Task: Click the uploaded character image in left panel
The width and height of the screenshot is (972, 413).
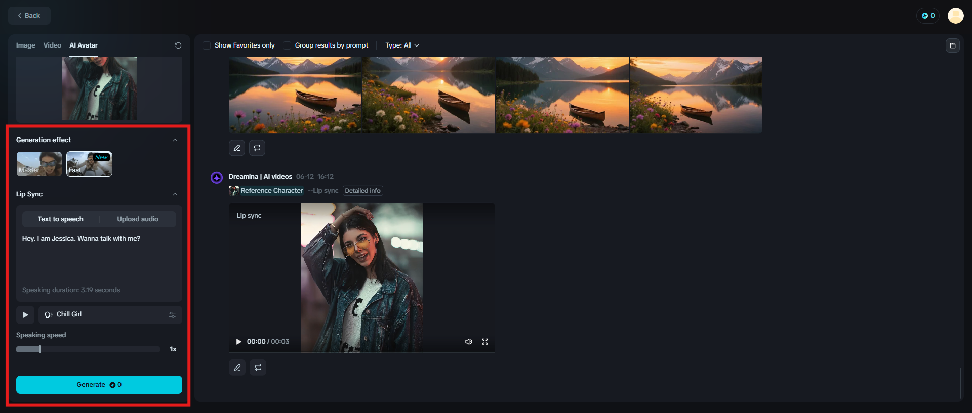Action: pyautogui.click(x=99, y=88)
